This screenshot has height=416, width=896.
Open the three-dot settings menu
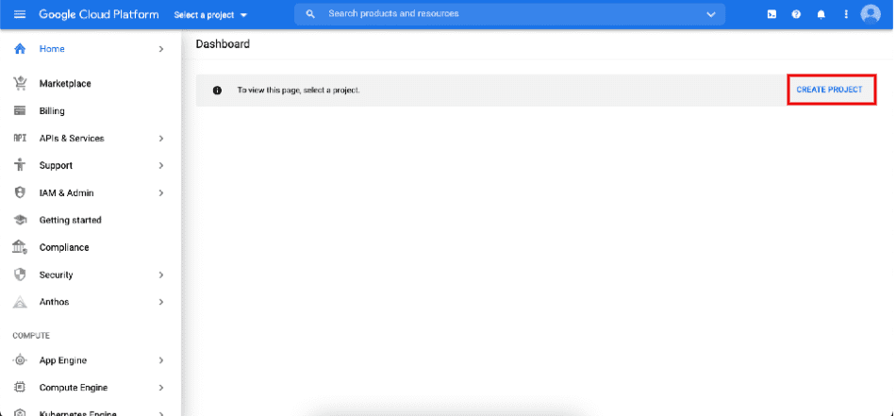tap(846, 14)
